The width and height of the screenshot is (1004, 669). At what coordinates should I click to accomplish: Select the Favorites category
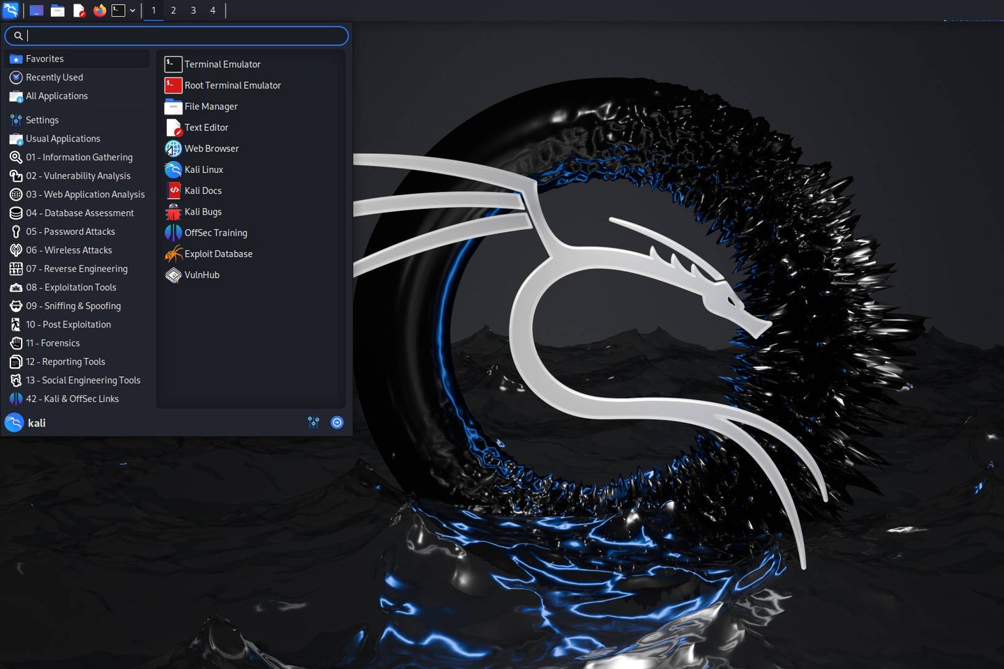pos(77,59)
